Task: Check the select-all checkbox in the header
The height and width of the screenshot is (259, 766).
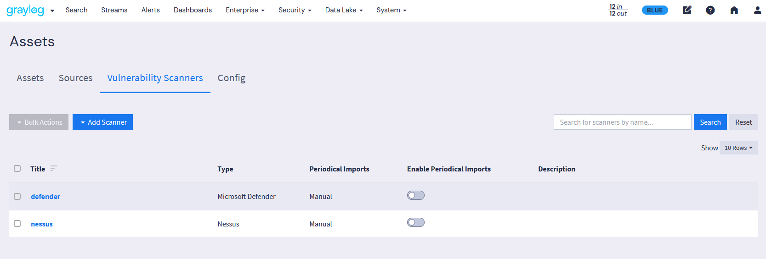Action: tap(17, 169)
